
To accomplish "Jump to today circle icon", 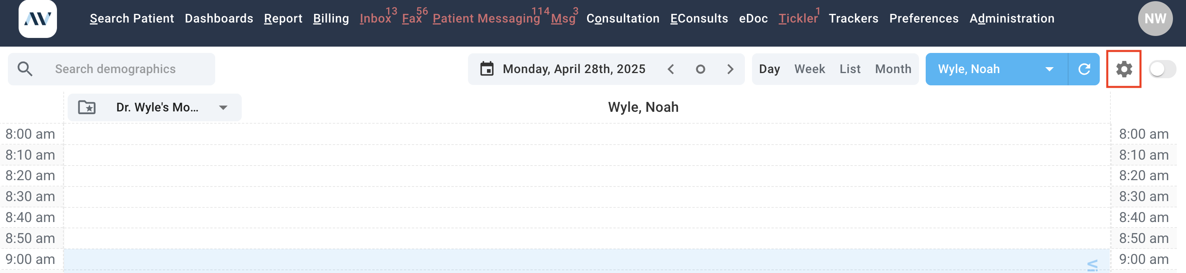I will pos(700,69).
